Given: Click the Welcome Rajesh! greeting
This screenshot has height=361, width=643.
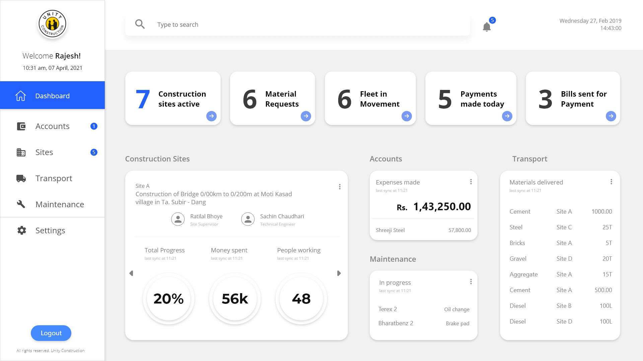Looking at the screenshot, I should [x=52, y=56].
